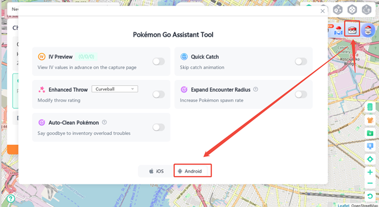The width and height of the screenshot is (379, 207).
Task: Click the blue Quick Catch icon
Action: pyautogui.click(x=184, y=57)
